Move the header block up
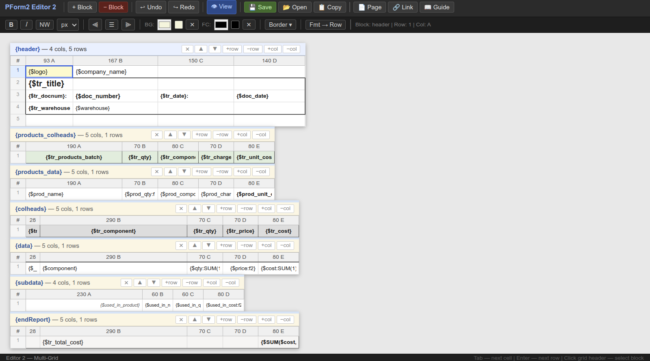Screen dimensions: 650x361 (201, 49)
